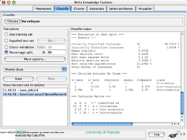Viewport: 187px width, 140px height.
Task: Click the Weka bird icon in status bar
Action: (173, 135)
